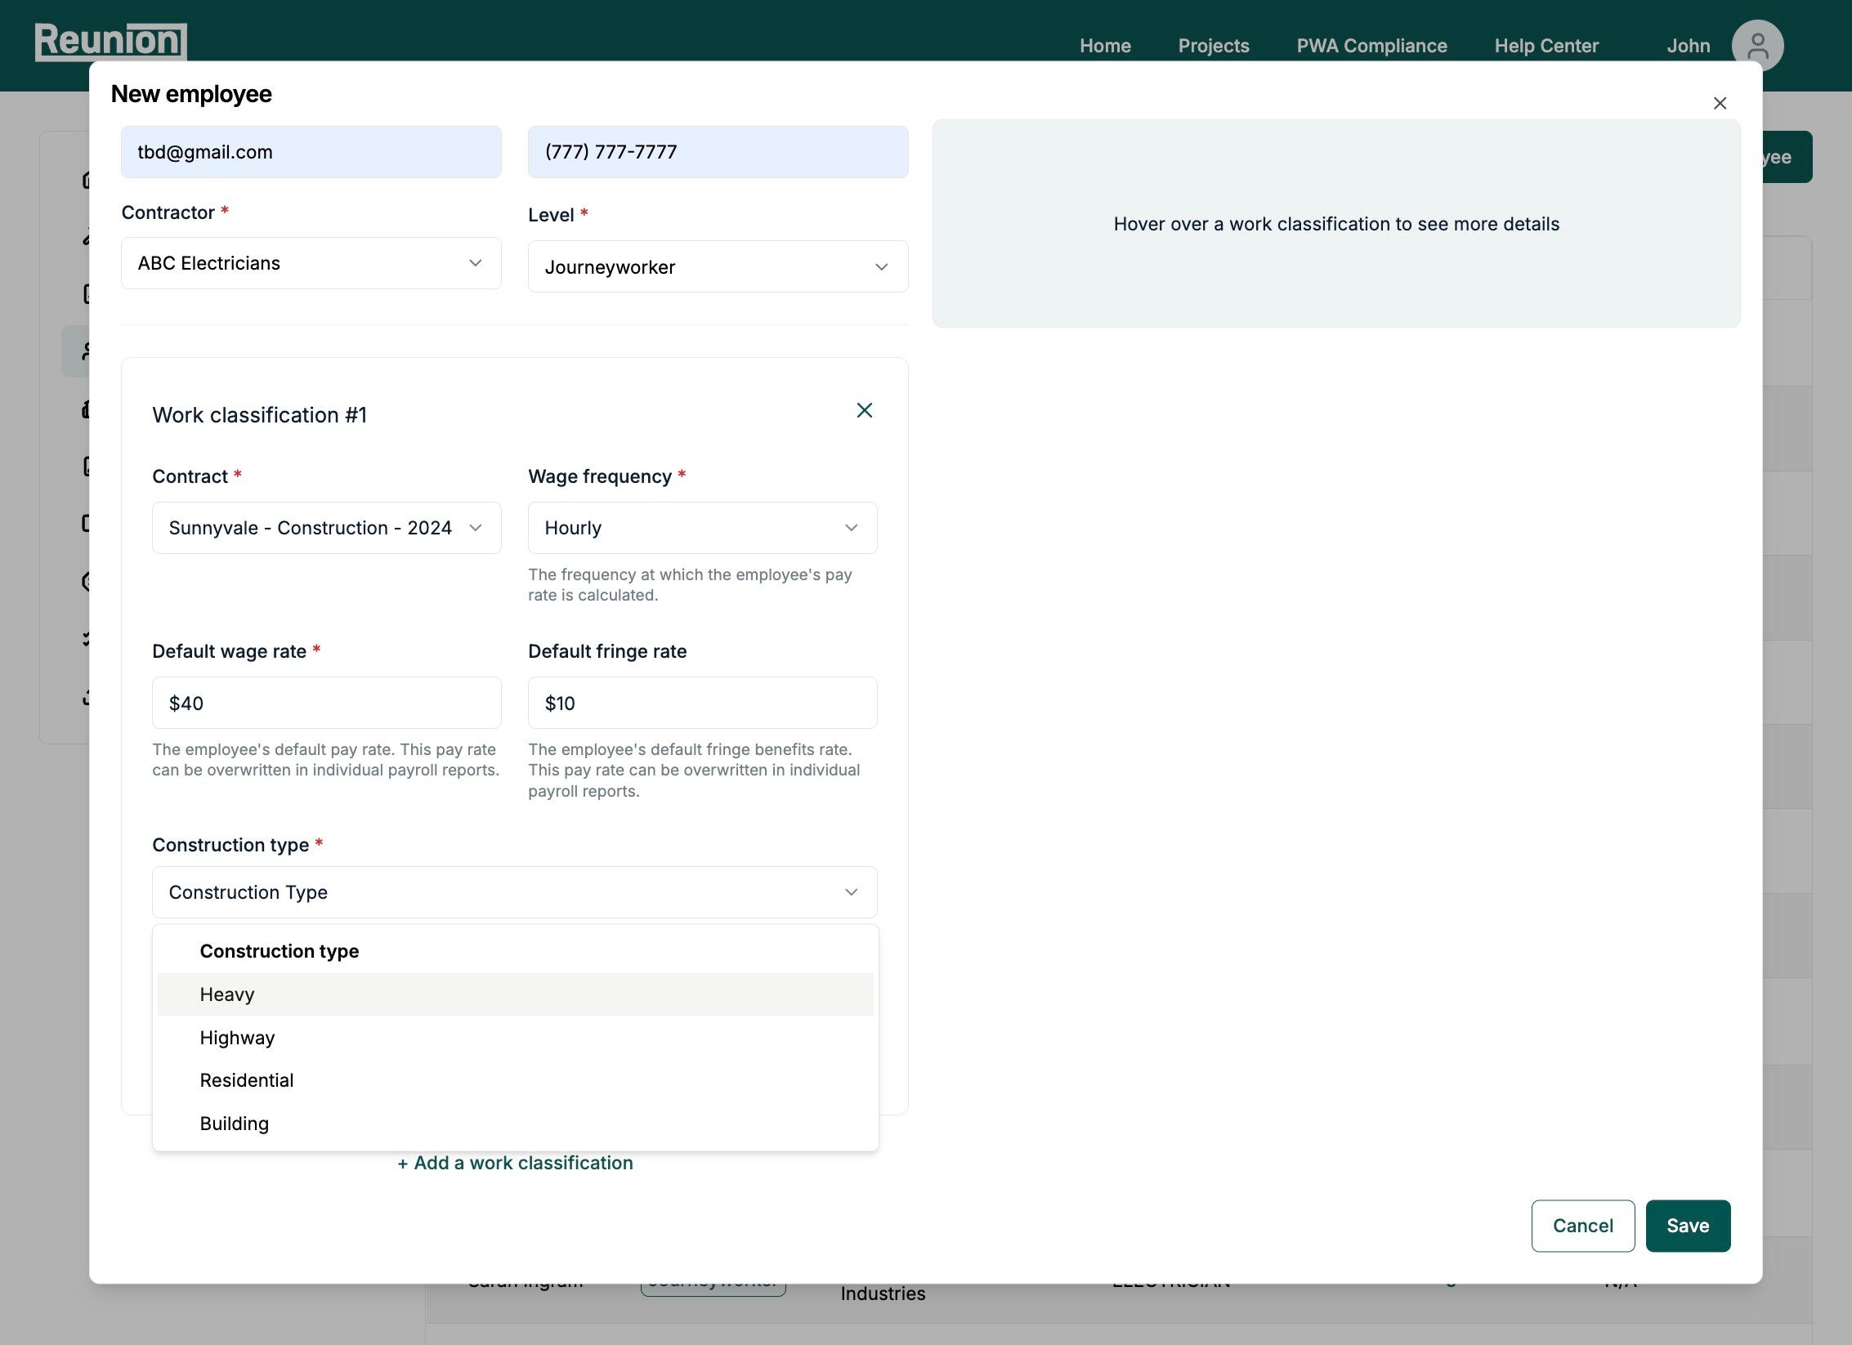Image resolution: width=1852 pixels, height=1345 pixels.
Task: Edit the Default wage rate of $40
Action: pos(325,702)
